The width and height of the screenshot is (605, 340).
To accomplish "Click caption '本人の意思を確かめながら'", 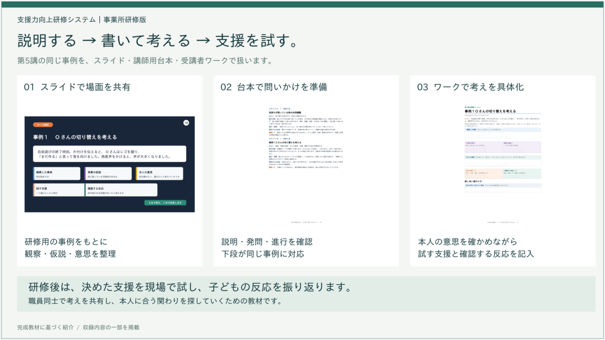I will [x=468, y=242].
